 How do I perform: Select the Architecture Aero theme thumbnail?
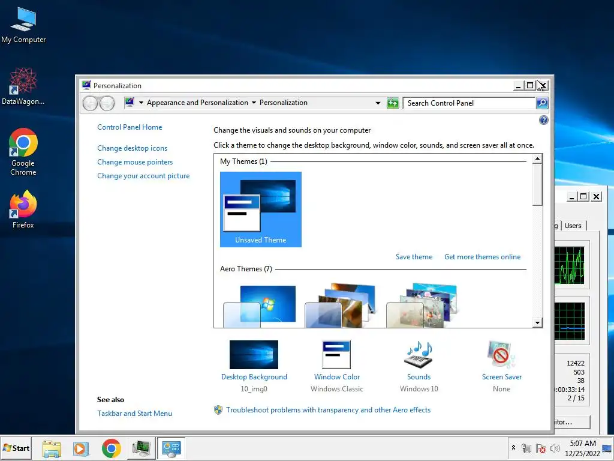click(x=342, y=306)
